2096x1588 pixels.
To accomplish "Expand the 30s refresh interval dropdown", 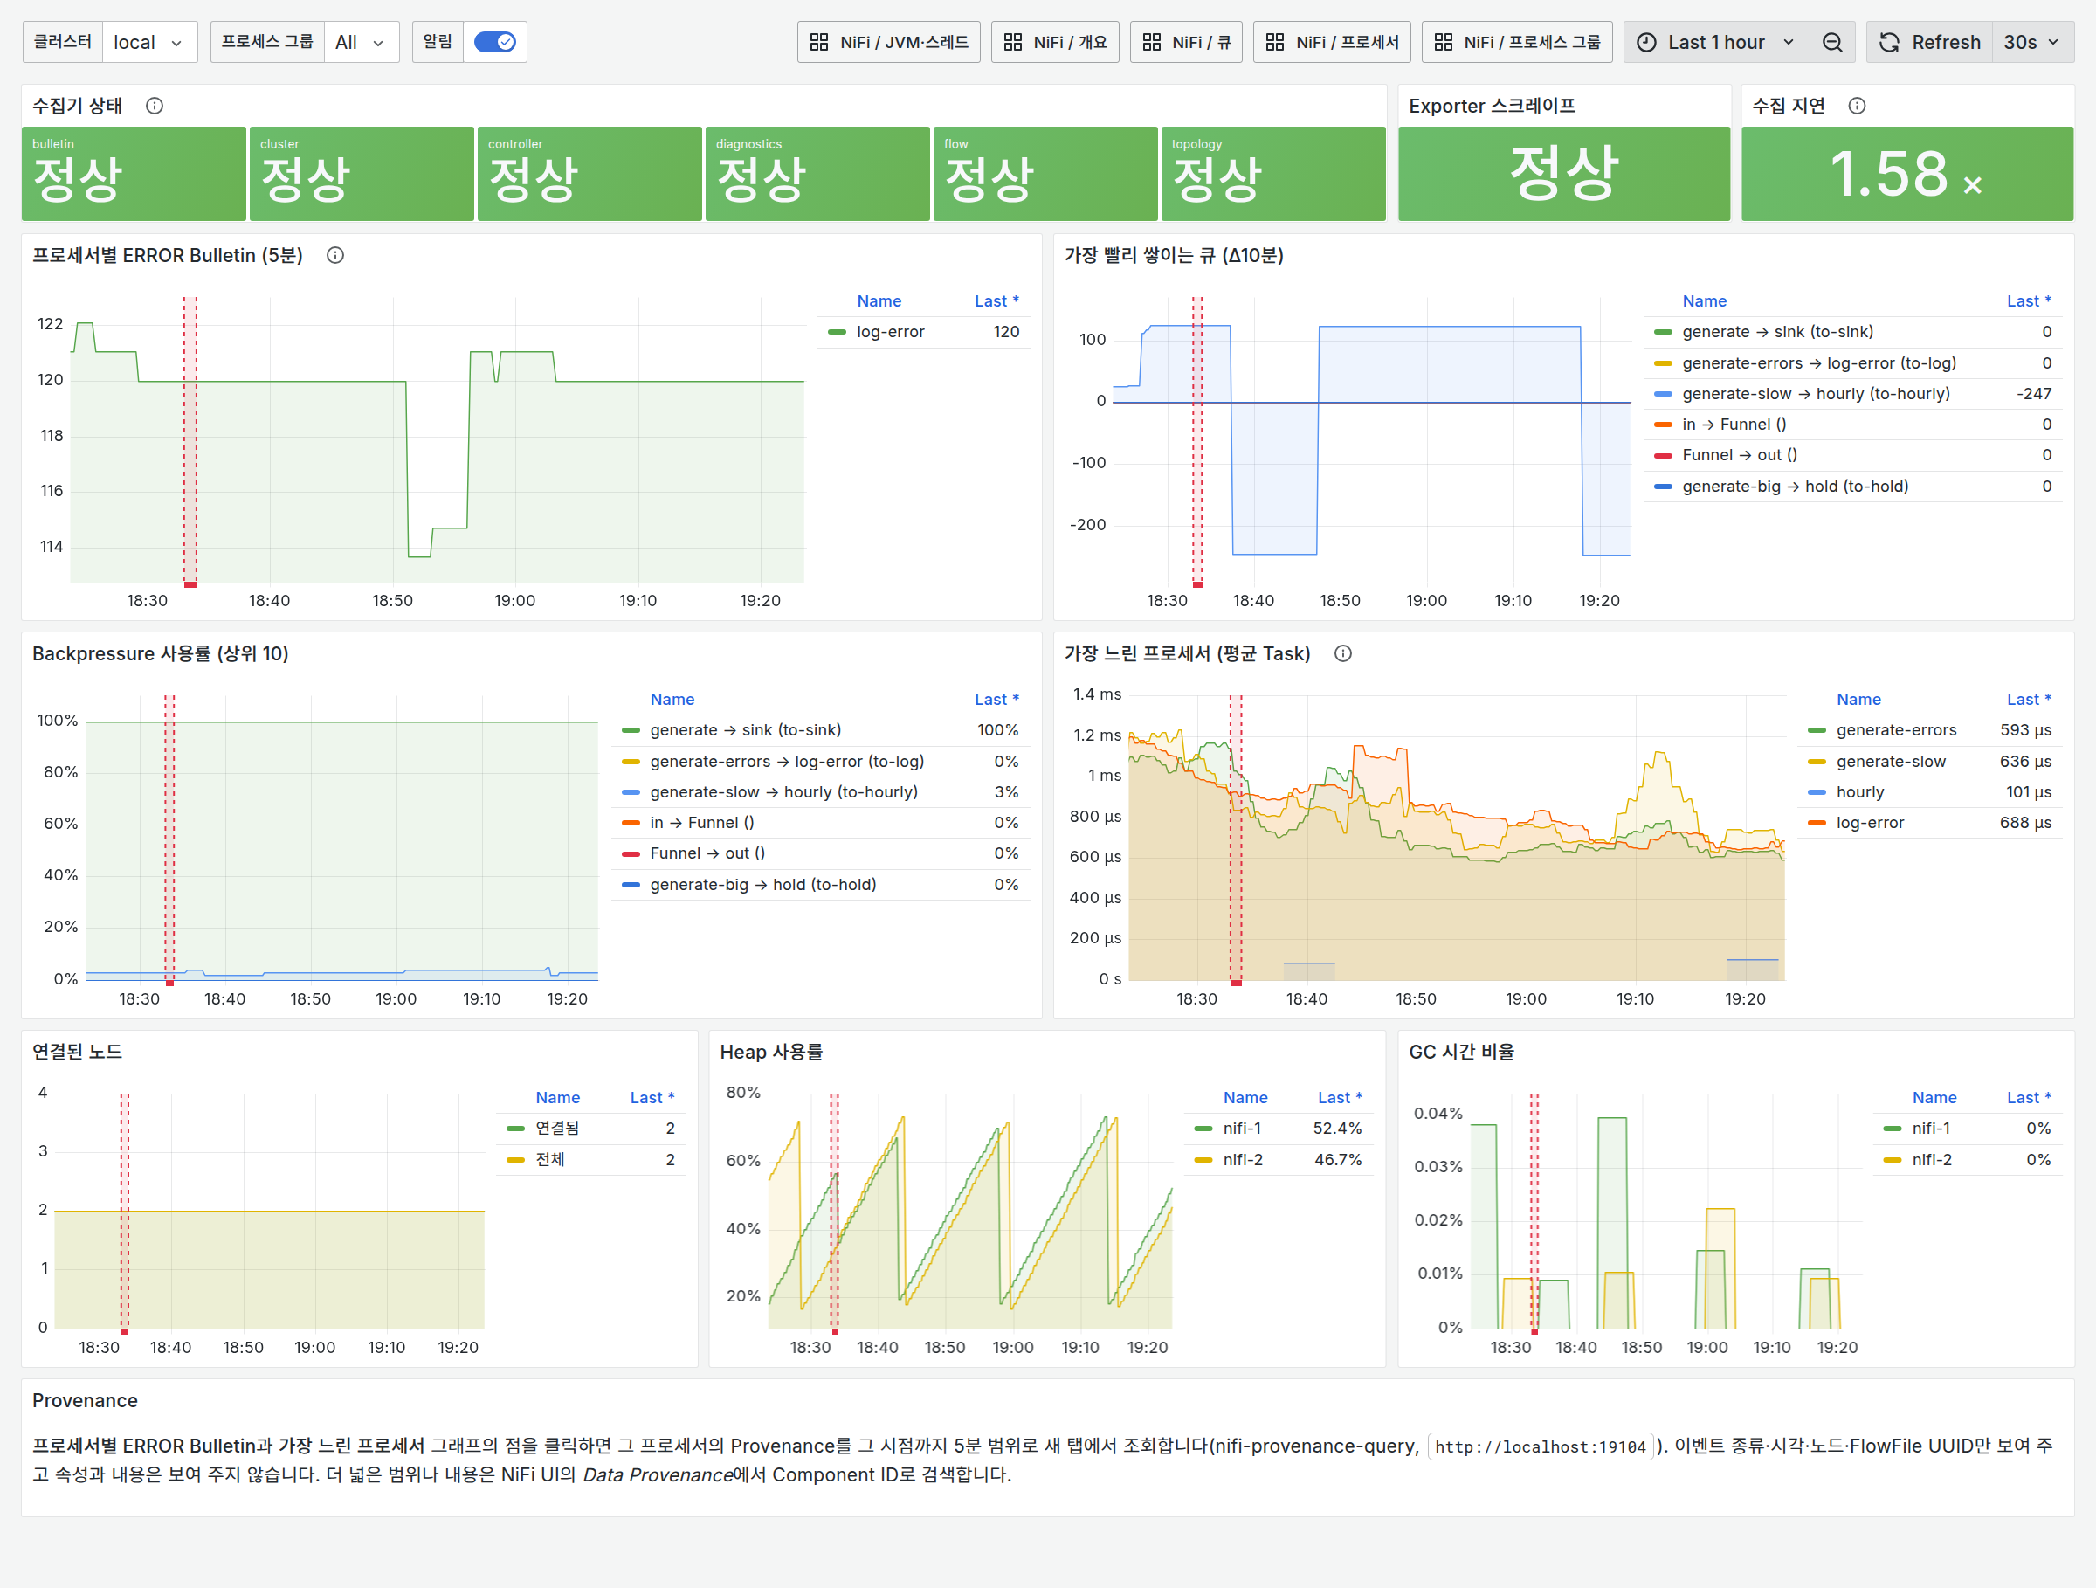I will 2031,42.
